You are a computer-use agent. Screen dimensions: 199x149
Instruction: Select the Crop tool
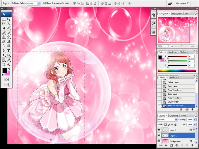tap(4, 28)
